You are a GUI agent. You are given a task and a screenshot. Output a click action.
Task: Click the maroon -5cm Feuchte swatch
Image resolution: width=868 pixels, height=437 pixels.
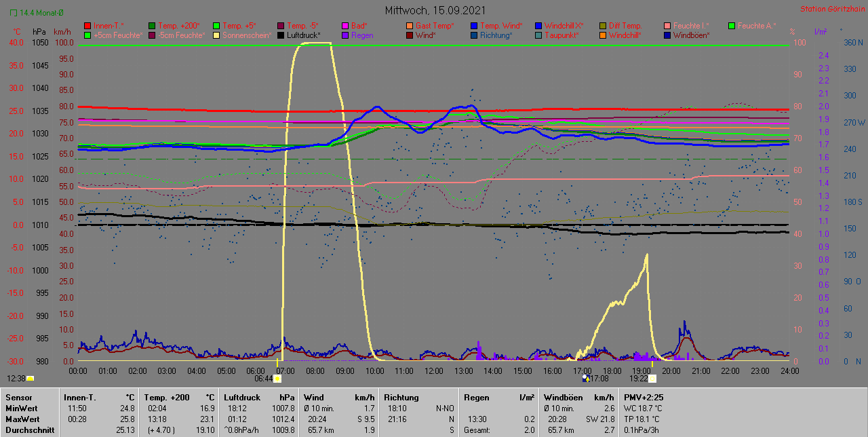(x=152, y=35)
